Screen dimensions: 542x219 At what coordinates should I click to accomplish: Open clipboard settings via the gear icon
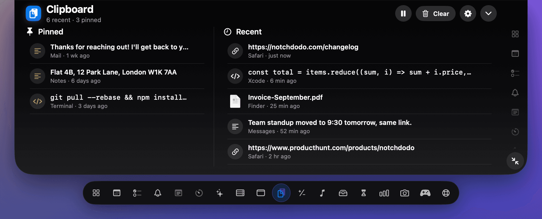[x=468, y=13]
